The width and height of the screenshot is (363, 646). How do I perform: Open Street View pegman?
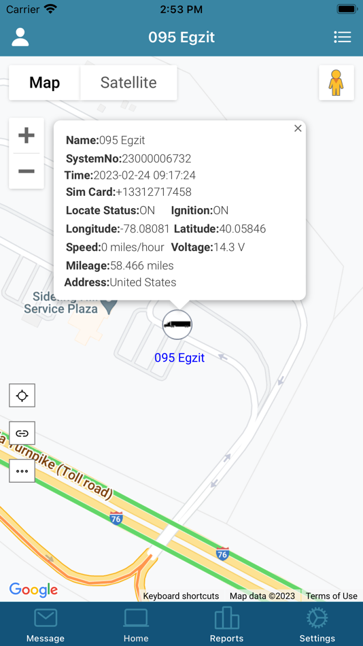click(x=336, y=82)
